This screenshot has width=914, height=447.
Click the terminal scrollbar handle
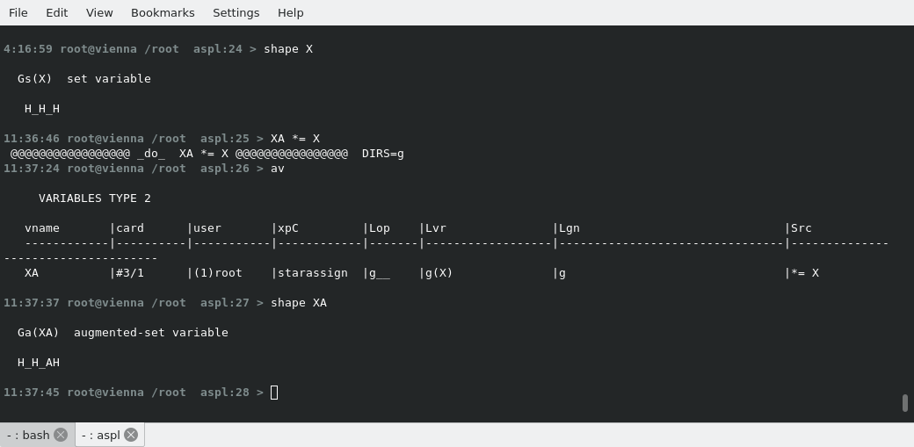point(904,403)
